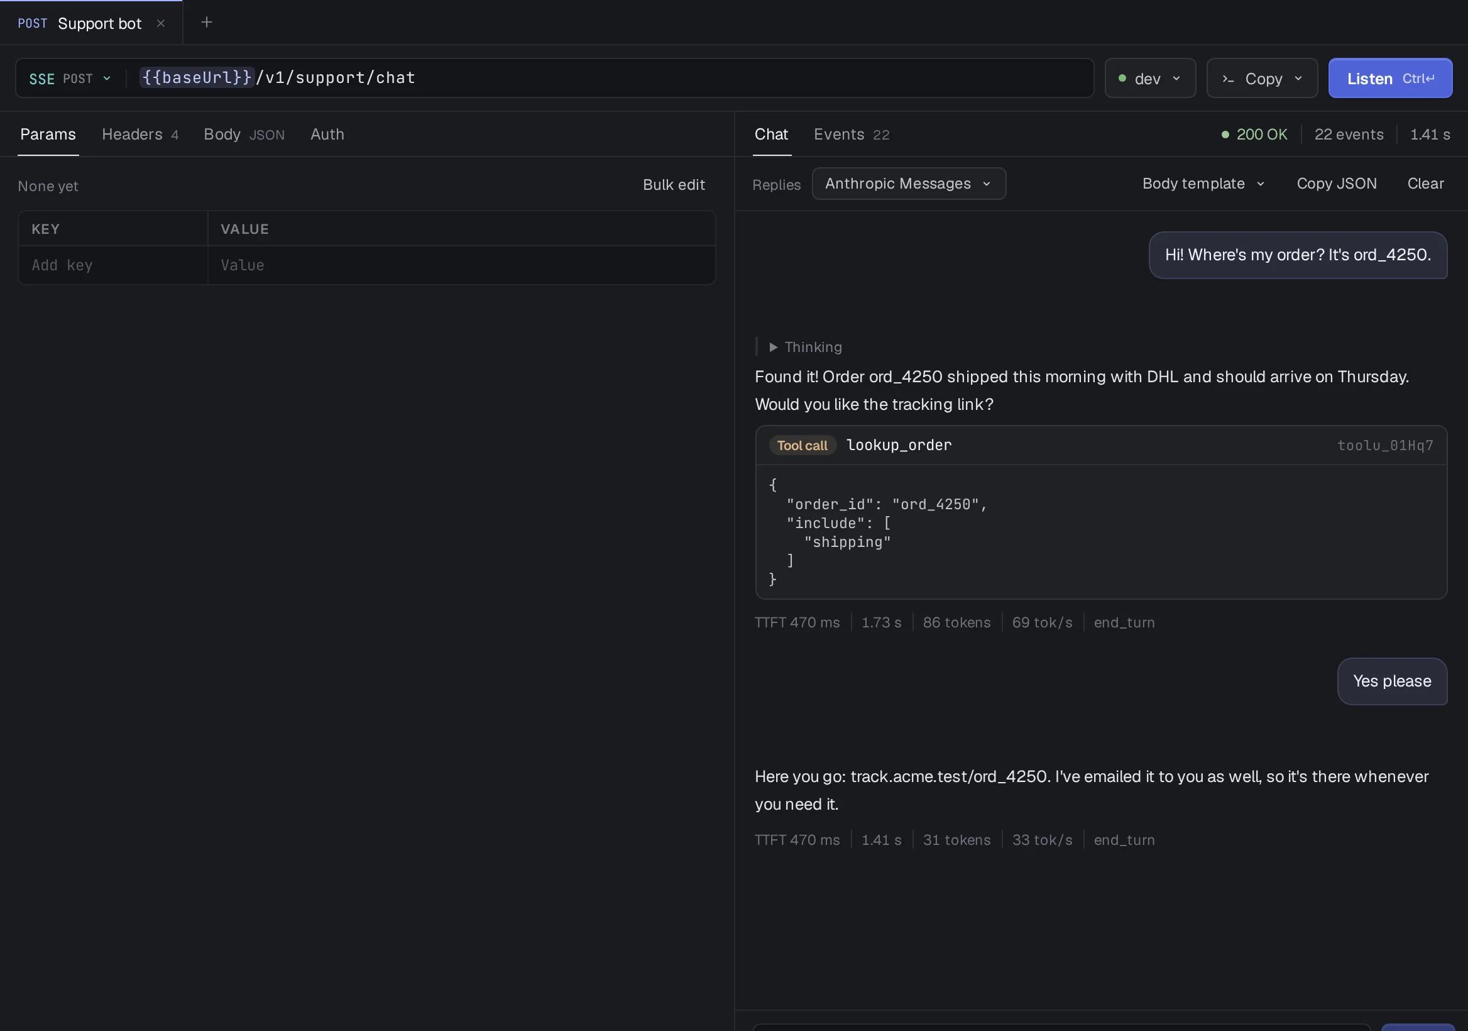Open the SSE POST method dropdown
Viewport: 1468px width, 1031px height.
(x=70, y=79)
